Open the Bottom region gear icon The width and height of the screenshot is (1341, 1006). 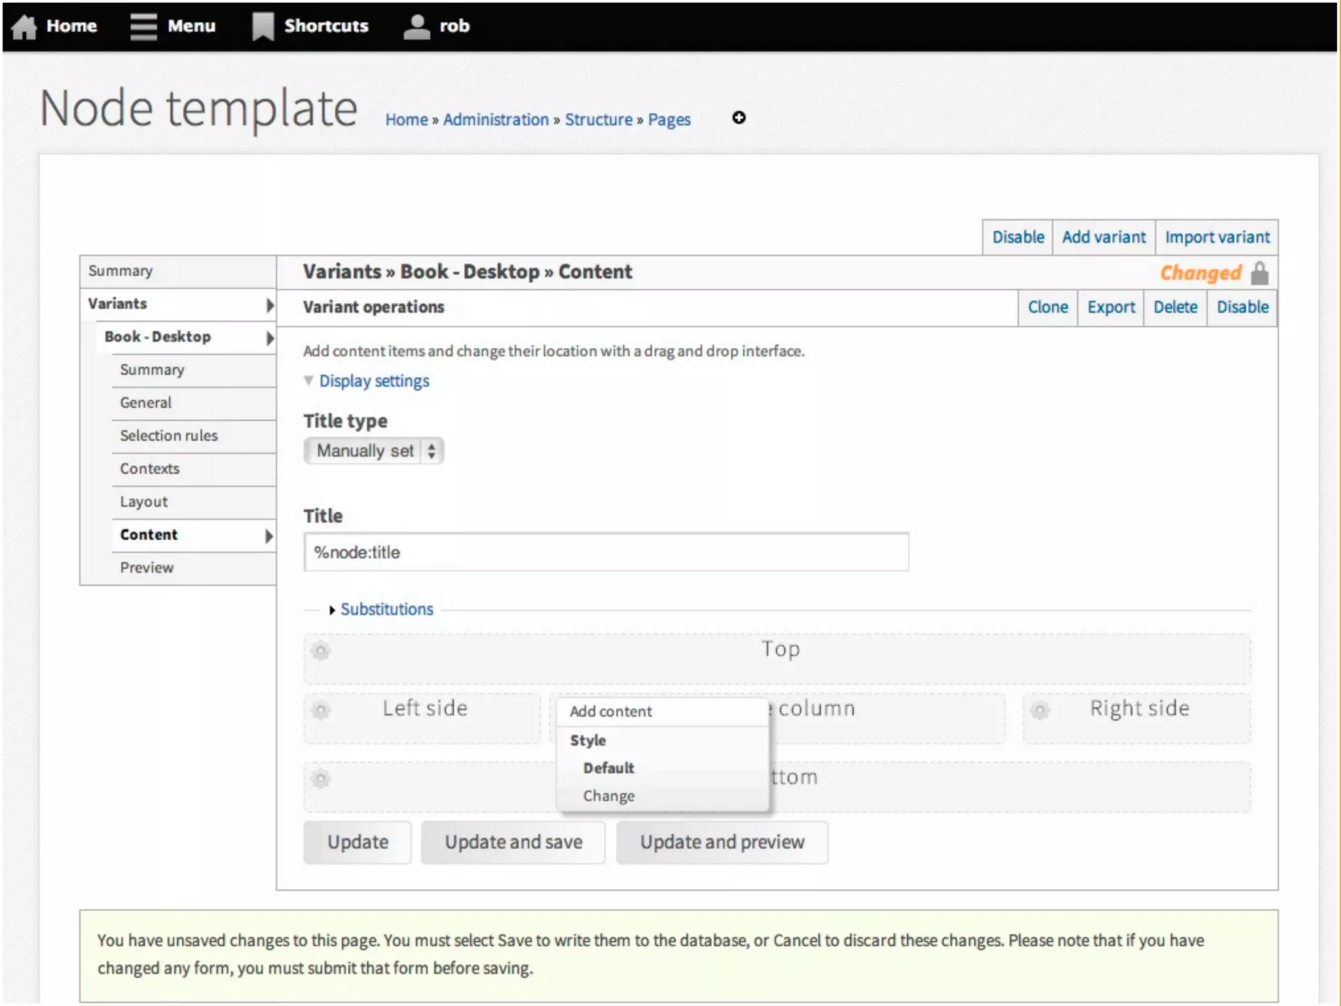coord(321,779)
